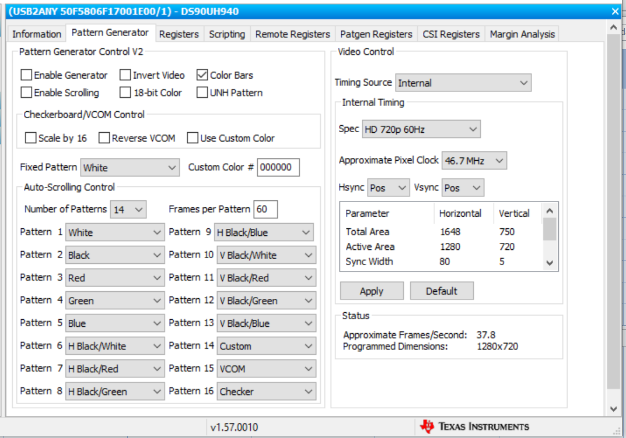
Task: Uncheck the Color Bars checkbox
Action: 202,75
